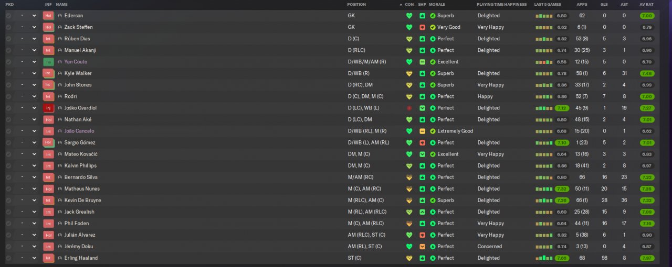Click Bernardo Silva's orange heart condition icon
The height and width of the screenshot is (267, 672).
[x=409, y=177]
